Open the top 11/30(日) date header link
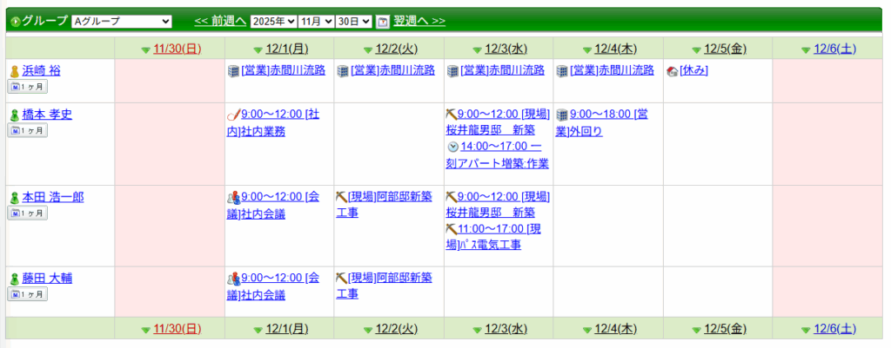 tap(177, 49)
